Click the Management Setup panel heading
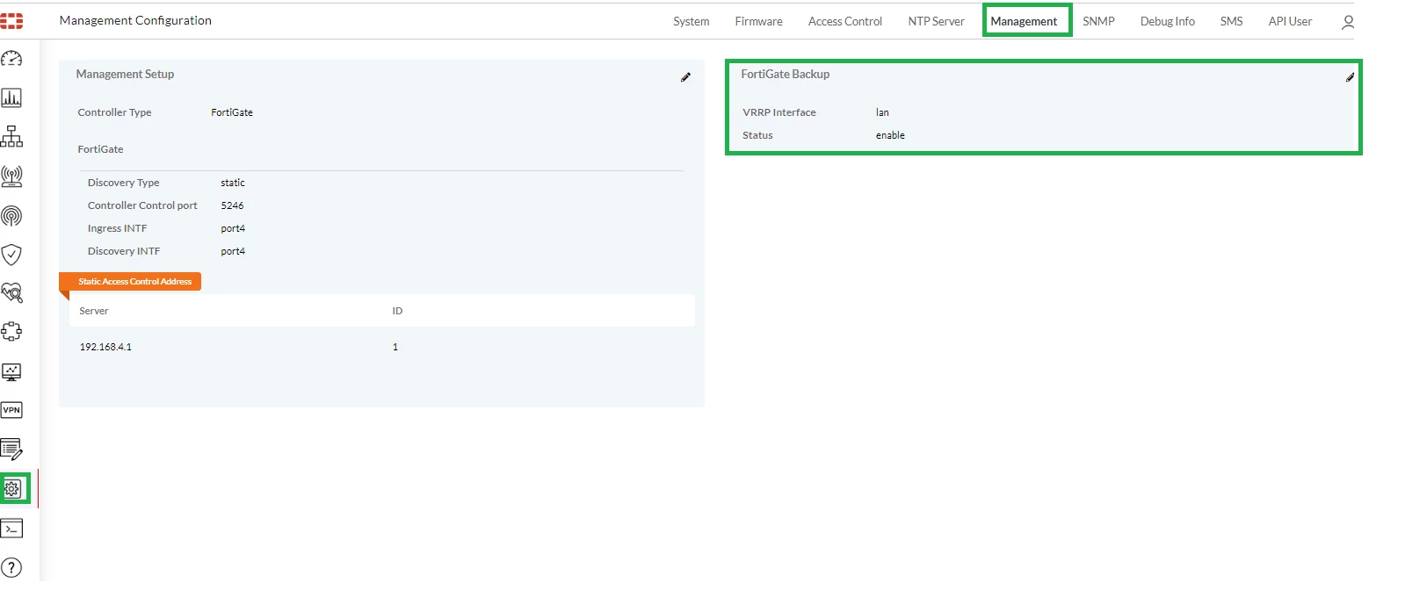Screen dimensions: 1405x590 [x=125, y=75]
